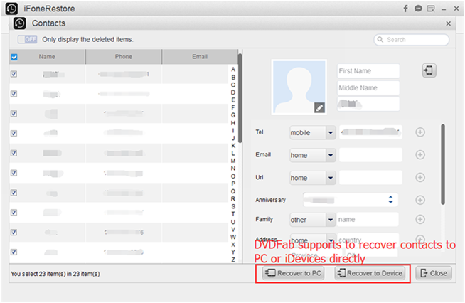The height and width of the screenshot is (303, 465).
Task: Open the message log icon in title bar
Action: click(x=431, y=9)
